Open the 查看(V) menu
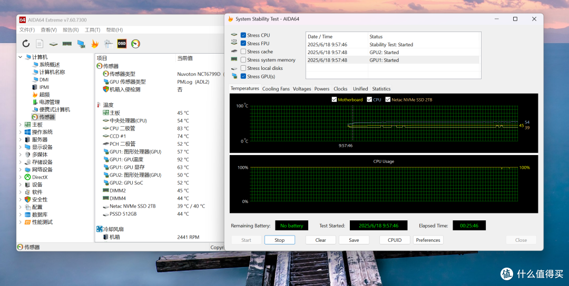The width and height of the screenshot is (569, 286). point(48,29)
